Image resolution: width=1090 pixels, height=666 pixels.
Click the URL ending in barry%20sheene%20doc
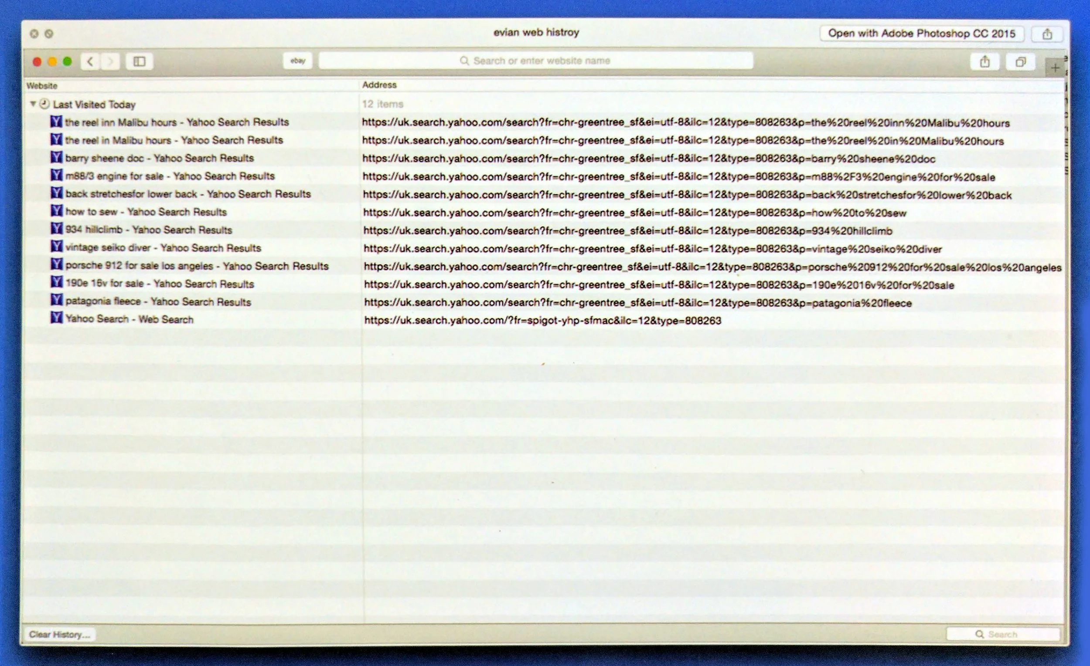(x=649, y=159)
